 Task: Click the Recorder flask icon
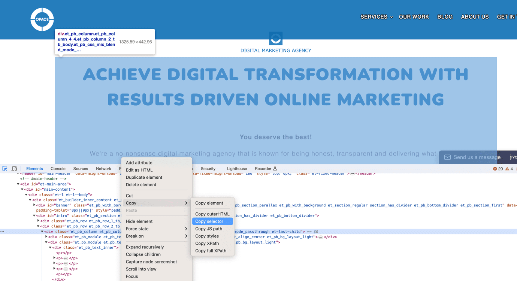(275, 169)
